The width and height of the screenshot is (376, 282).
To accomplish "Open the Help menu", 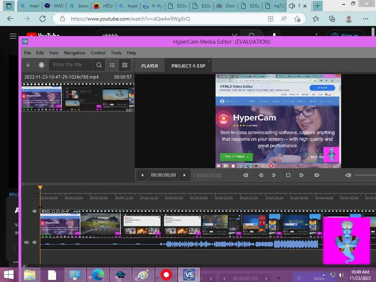I will (131, 53).
